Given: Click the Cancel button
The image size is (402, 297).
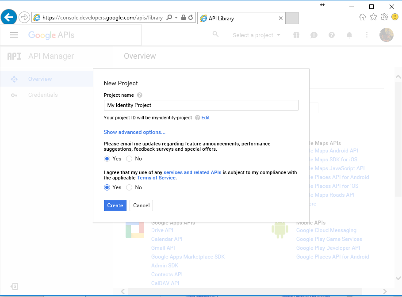Looking at the screenshot, I should coord(141,206).
